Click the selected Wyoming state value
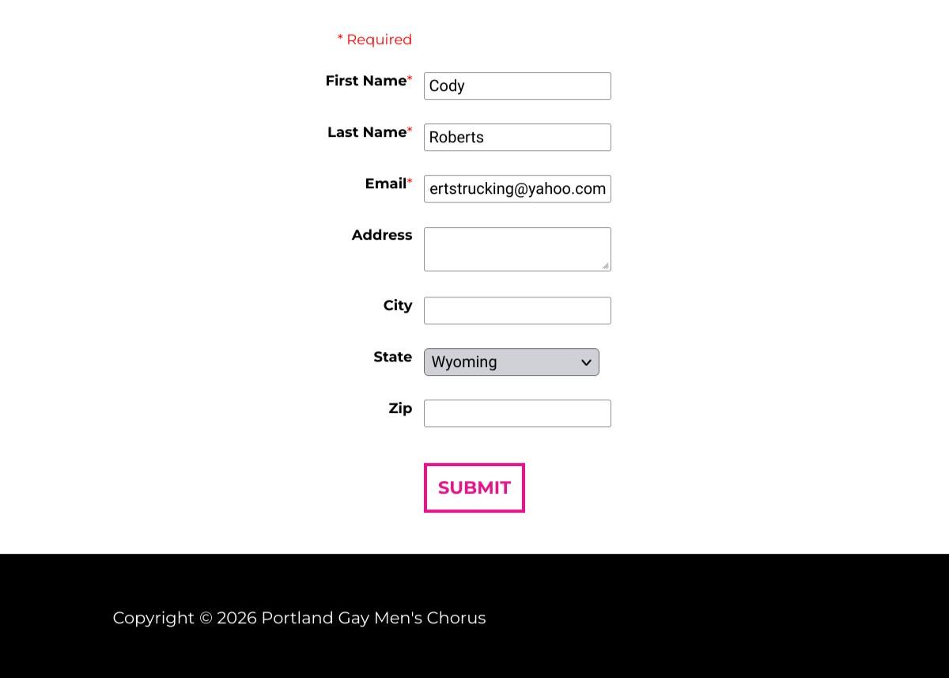949x678 pixels. pyautogui.click(x=465, y=362)
